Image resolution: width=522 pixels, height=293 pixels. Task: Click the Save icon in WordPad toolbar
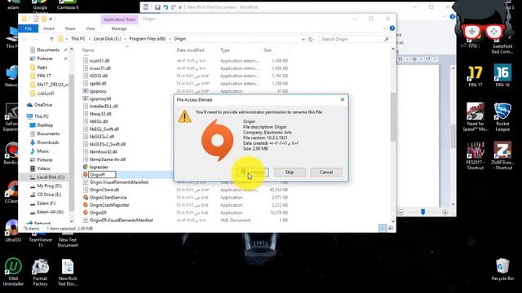[x=157, y=7]
